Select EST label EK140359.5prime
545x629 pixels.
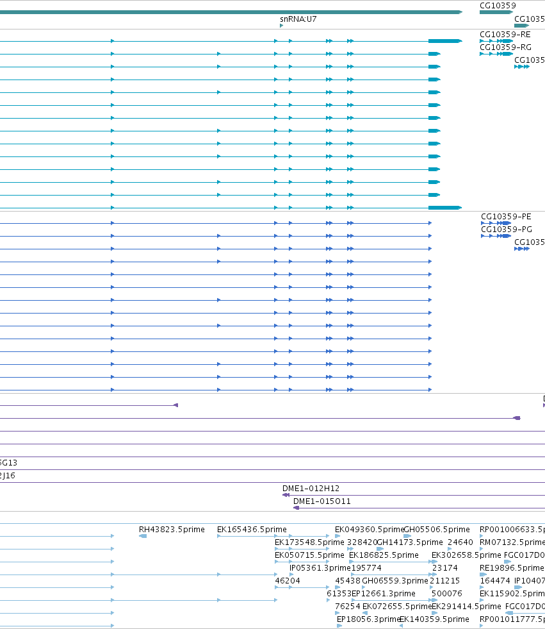(x=434, y=619)
